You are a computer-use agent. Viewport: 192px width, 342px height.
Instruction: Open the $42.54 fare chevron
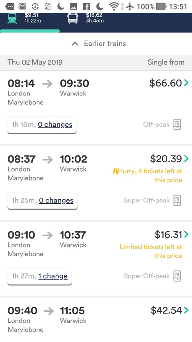pyautogui.click(x=186, y=310)
